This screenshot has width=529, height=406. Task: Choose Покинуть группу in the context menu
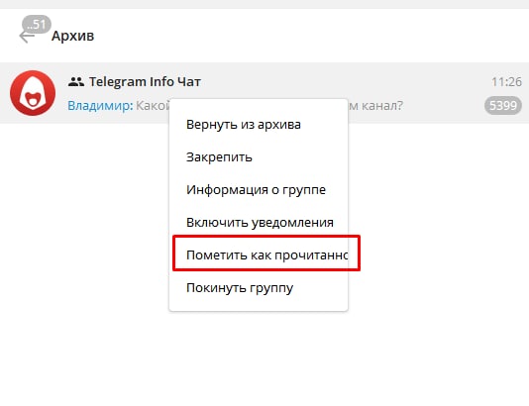pyautogui.click(x=259, y=288)
